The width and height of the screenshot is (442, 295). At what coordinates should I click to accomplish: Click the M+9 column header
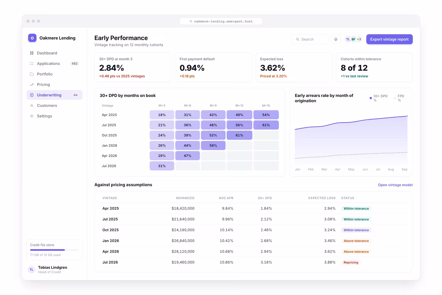pyautogui.click(x=213, y=105)
